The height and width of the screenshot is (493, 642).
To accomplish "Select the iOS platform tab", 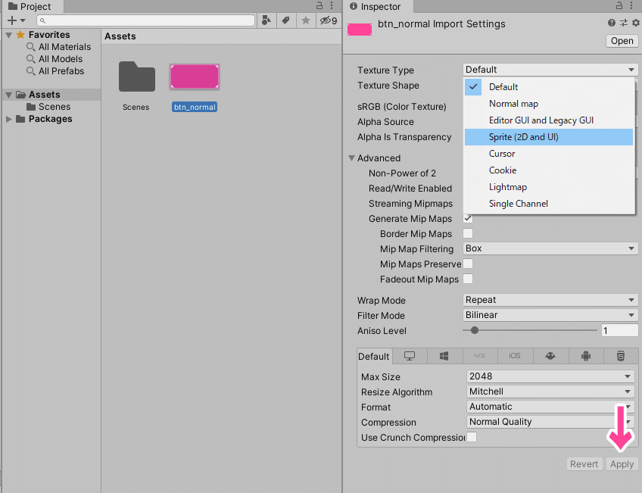I will pos(515,356).
